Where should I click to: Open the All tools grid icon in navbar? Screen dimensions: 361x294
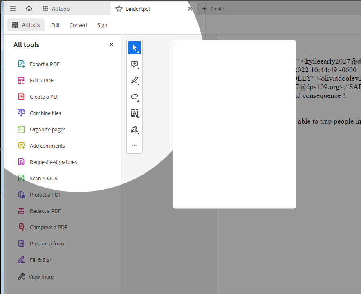click(45, 8)
